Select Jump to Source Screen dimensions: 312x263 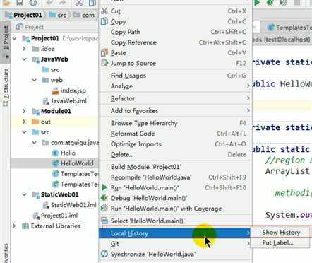176,63
